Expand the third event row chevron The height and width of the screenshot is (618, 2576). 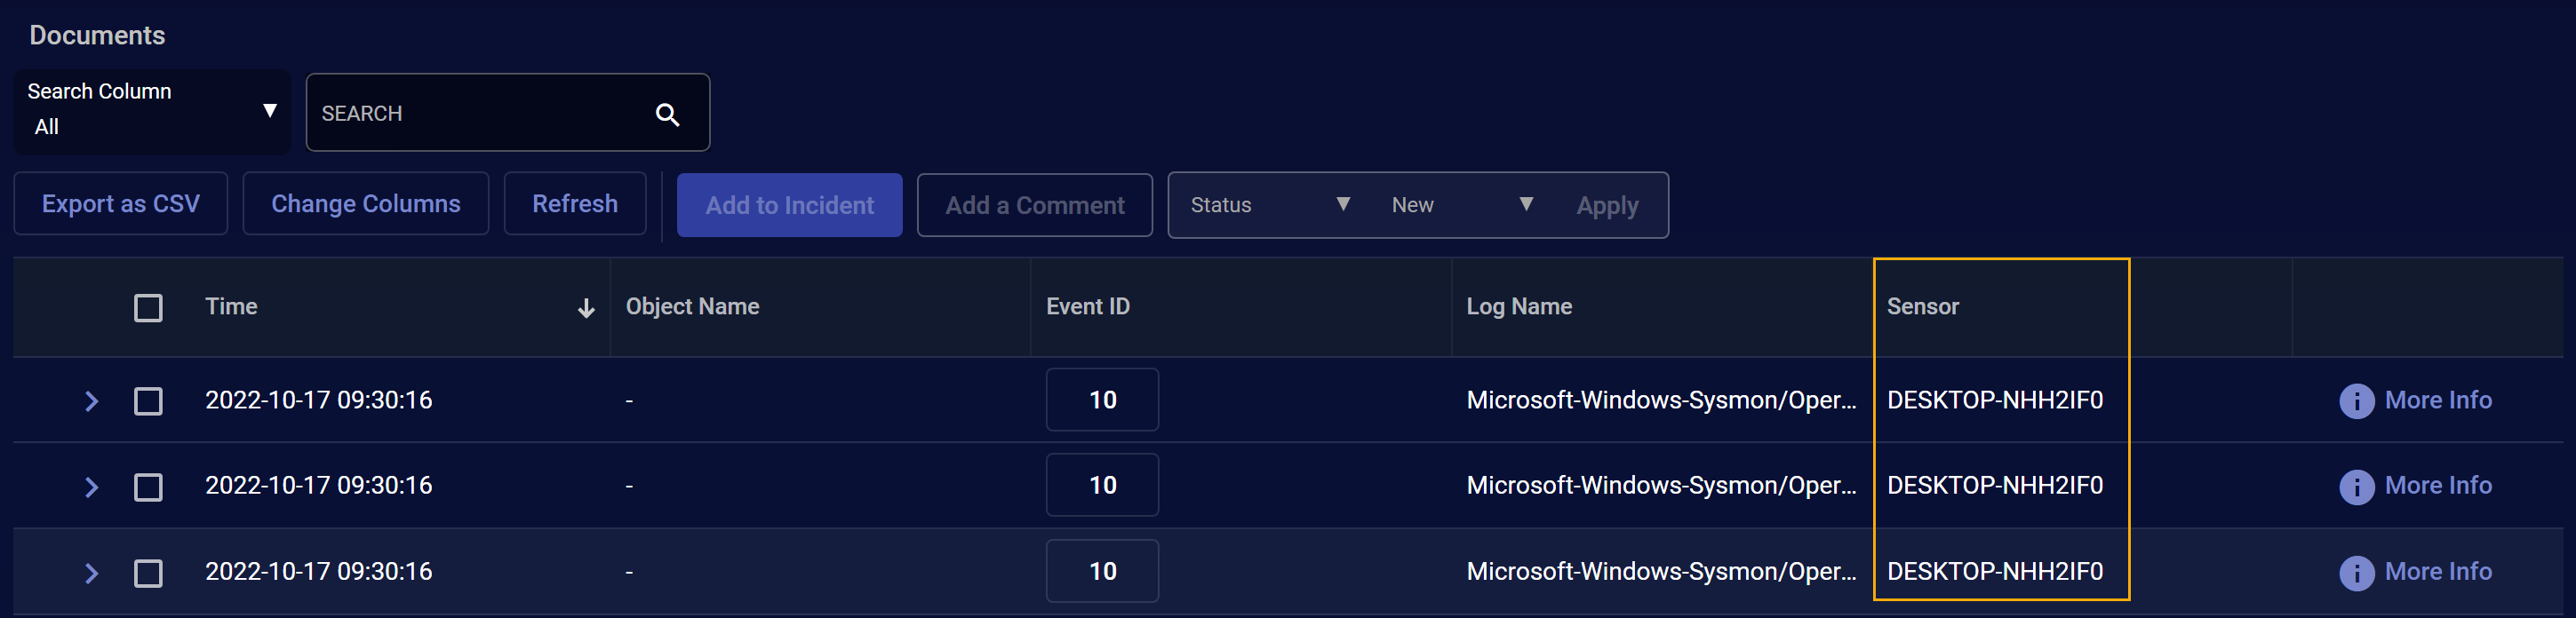tap(91, 573)
